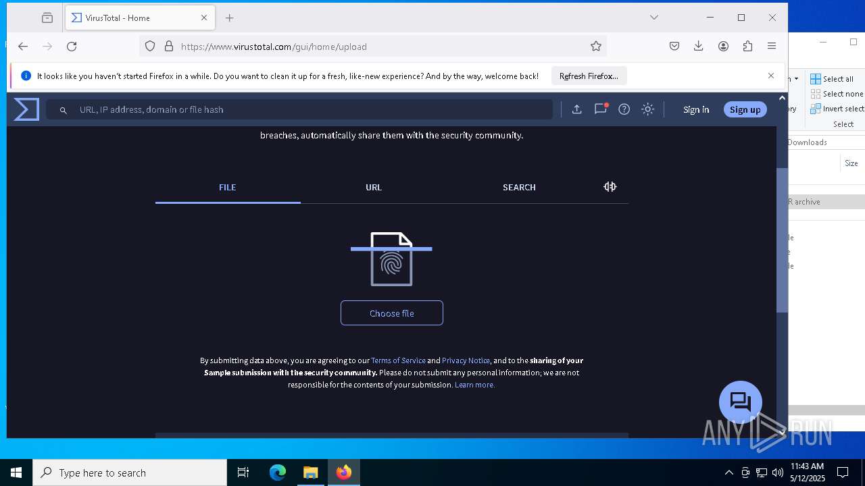The height and width of the screenshot is (486, 865).
Task: Click the padlock site information icon
Action: pyautogui.click(x=169, y=46)
